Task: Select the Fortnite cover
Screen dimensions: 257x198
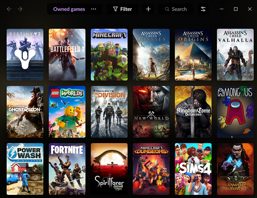Action: [x=67, y=169]
